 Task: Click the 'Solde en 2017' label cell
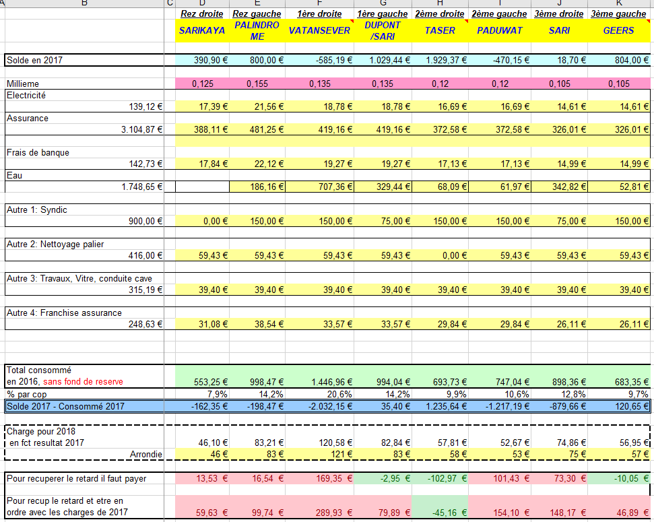84,61
